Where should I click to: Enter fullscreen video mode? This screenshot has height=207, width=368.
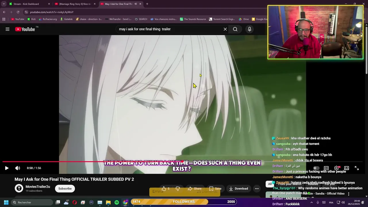click(357, 168)
